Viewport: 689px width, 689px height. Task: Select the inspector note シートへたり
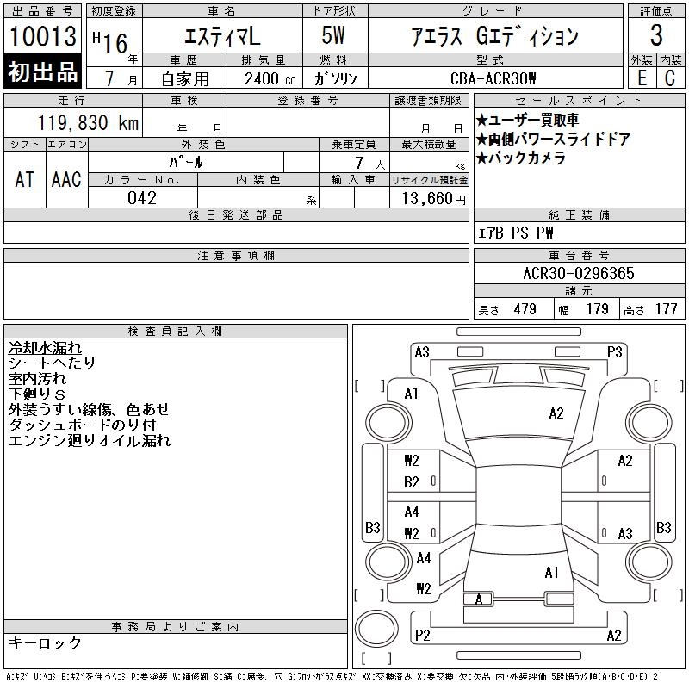(52, 363)
